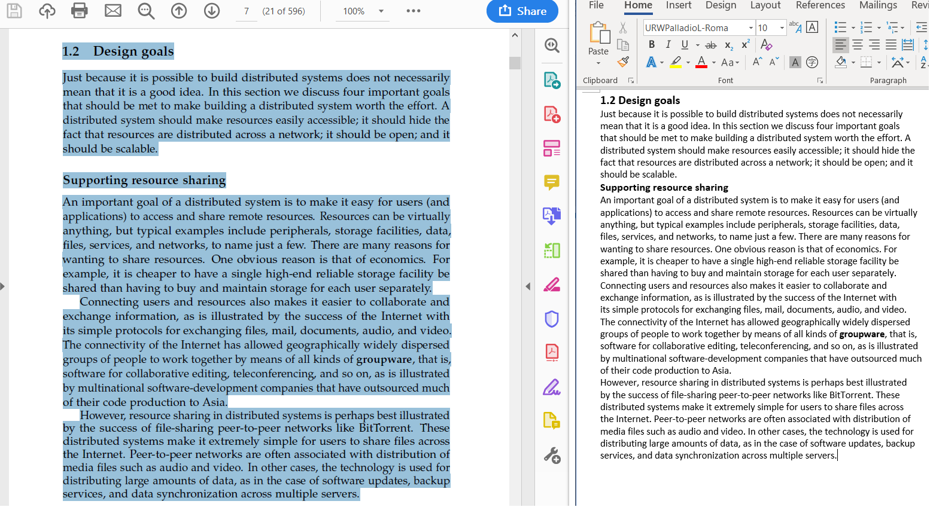Image resolution: width=930 pixels, height=507 pixels.
Task: Open Edit PDF (redact) pink pen tool
Action: [x=552, y=285]
